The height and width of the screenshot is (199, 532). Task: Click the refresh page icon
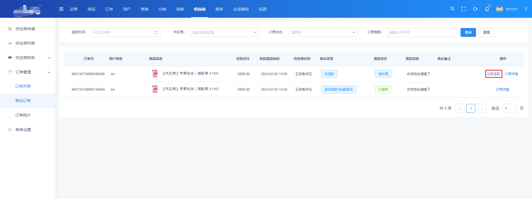pos(475,9)
